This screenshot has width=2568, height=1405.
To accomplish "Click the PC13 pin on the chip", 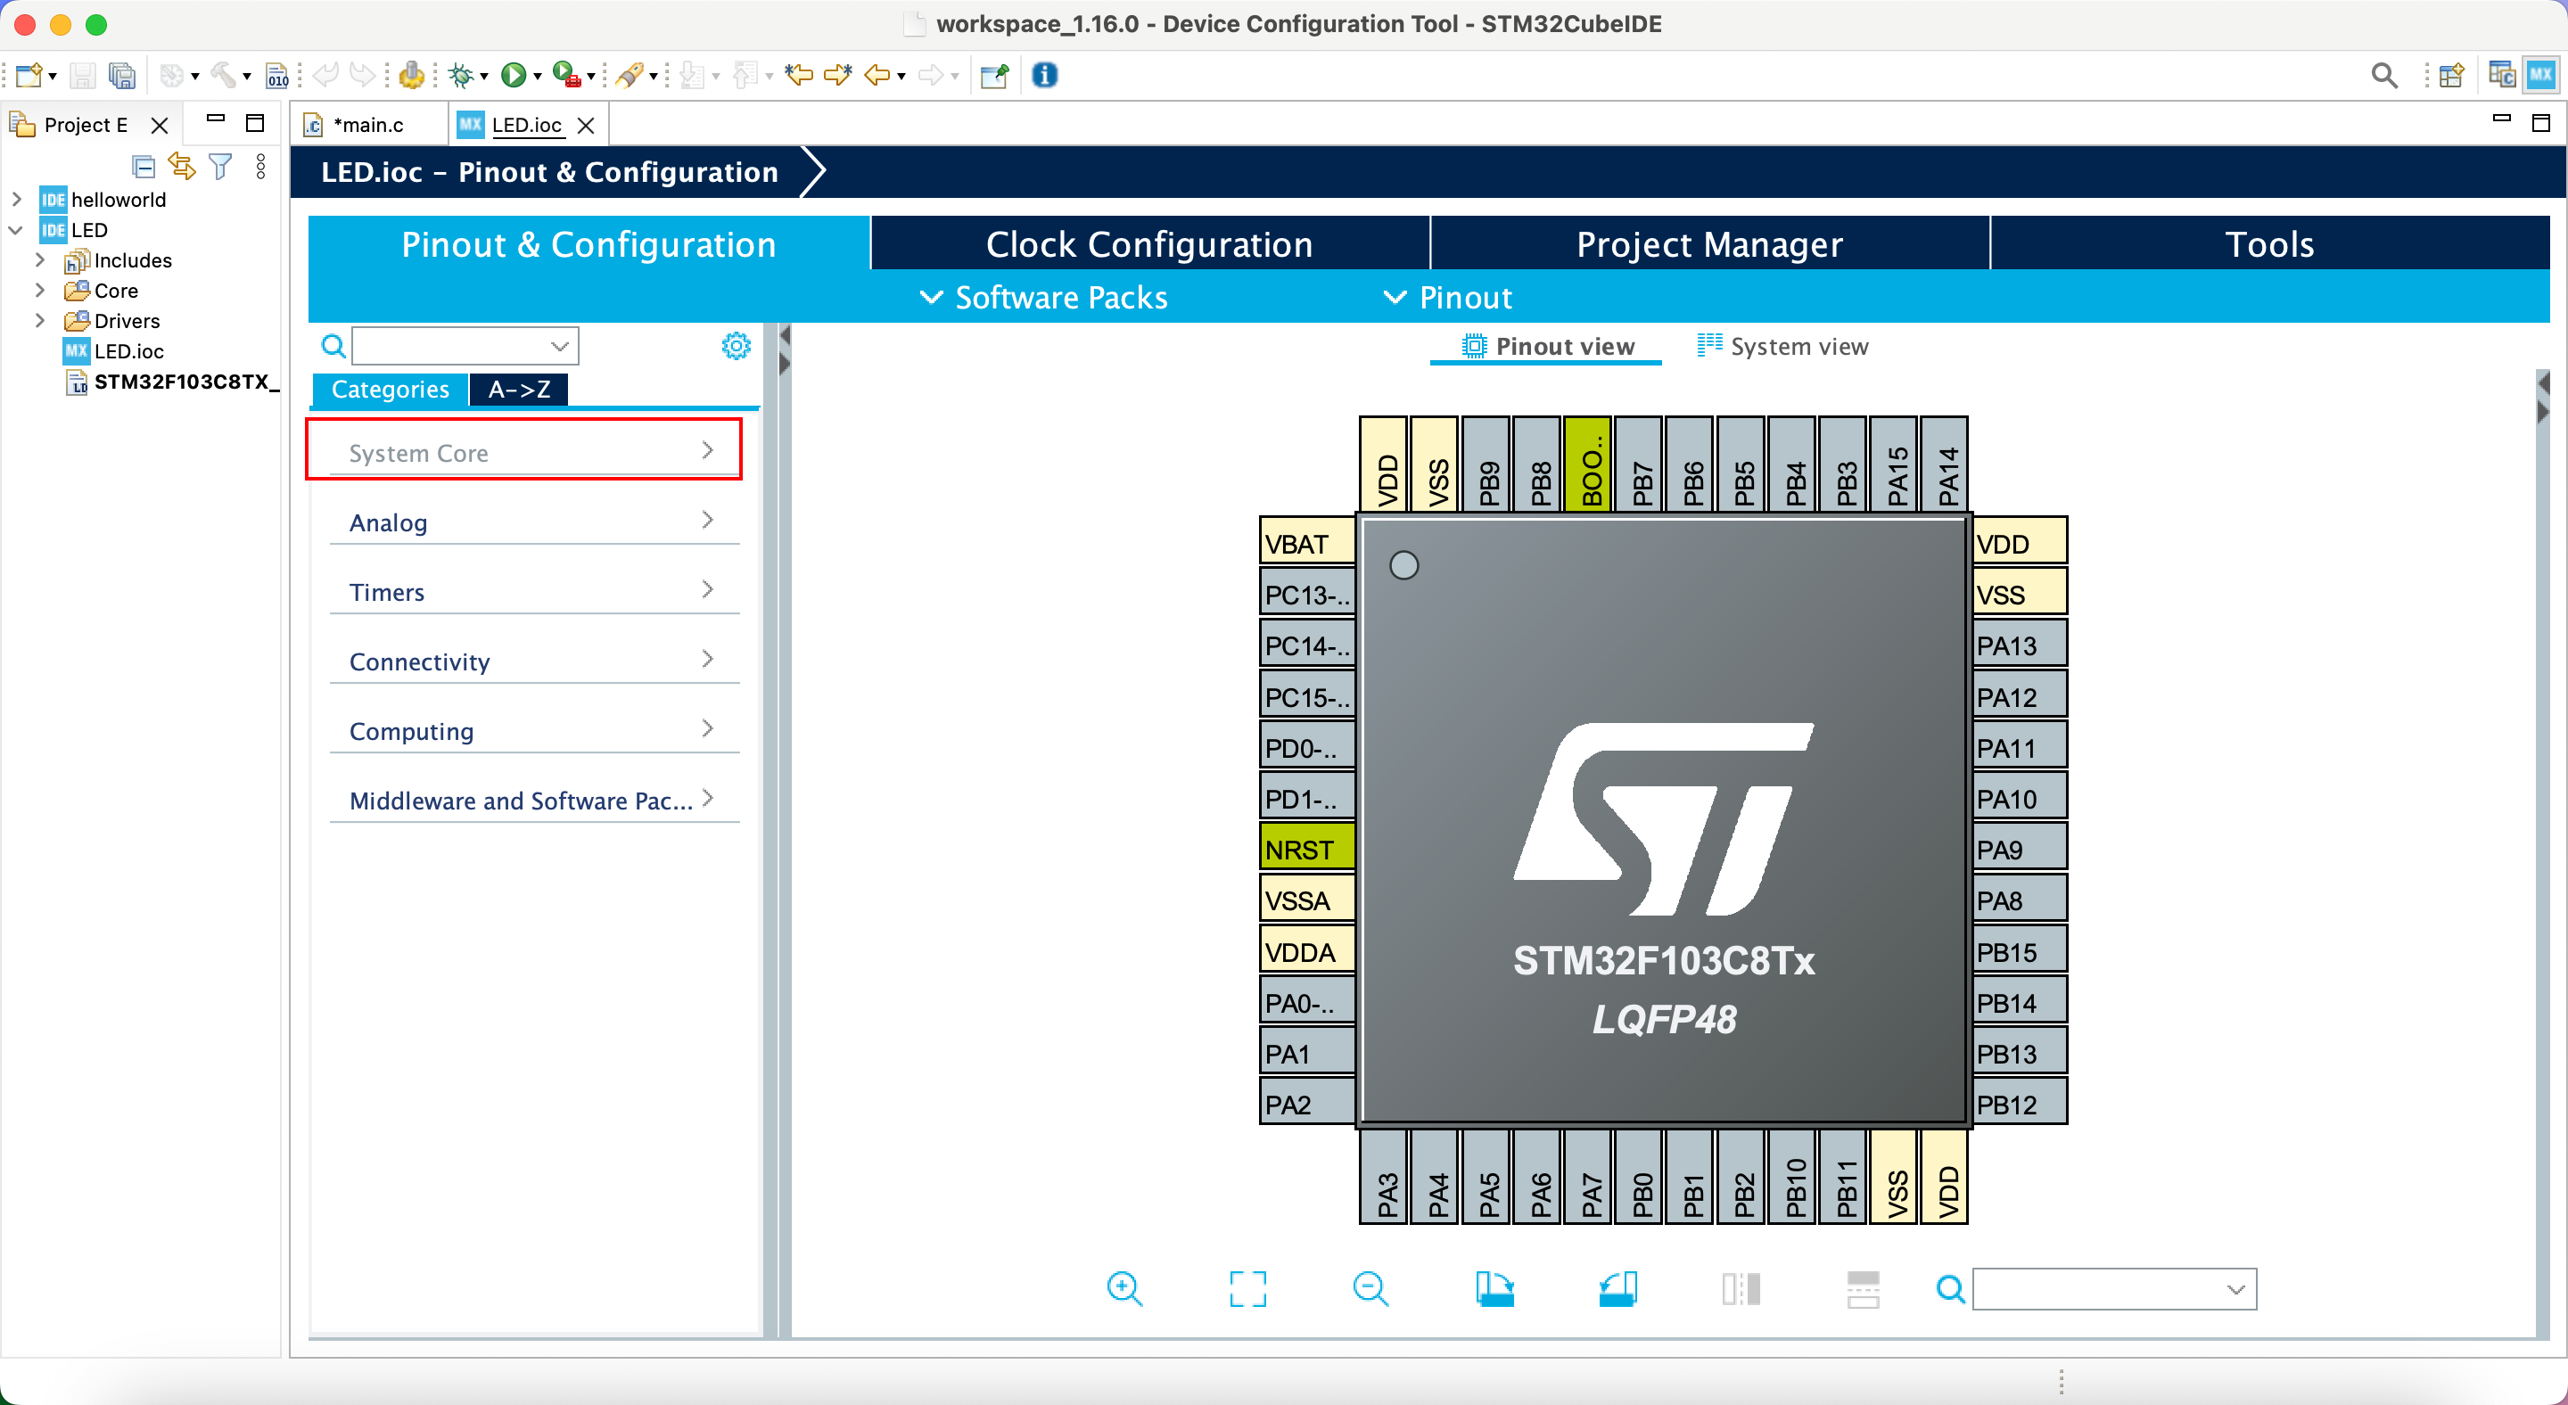I will 1307,594.
